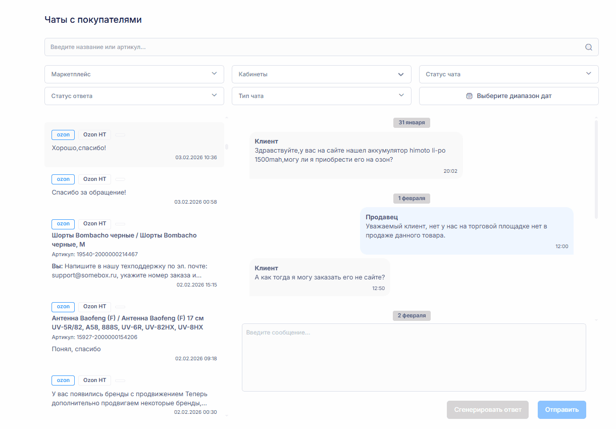Click Ozon HT tag in Антенна Baofeng chat
Viewport: 616px width, 429px height.
click(94, 307)
